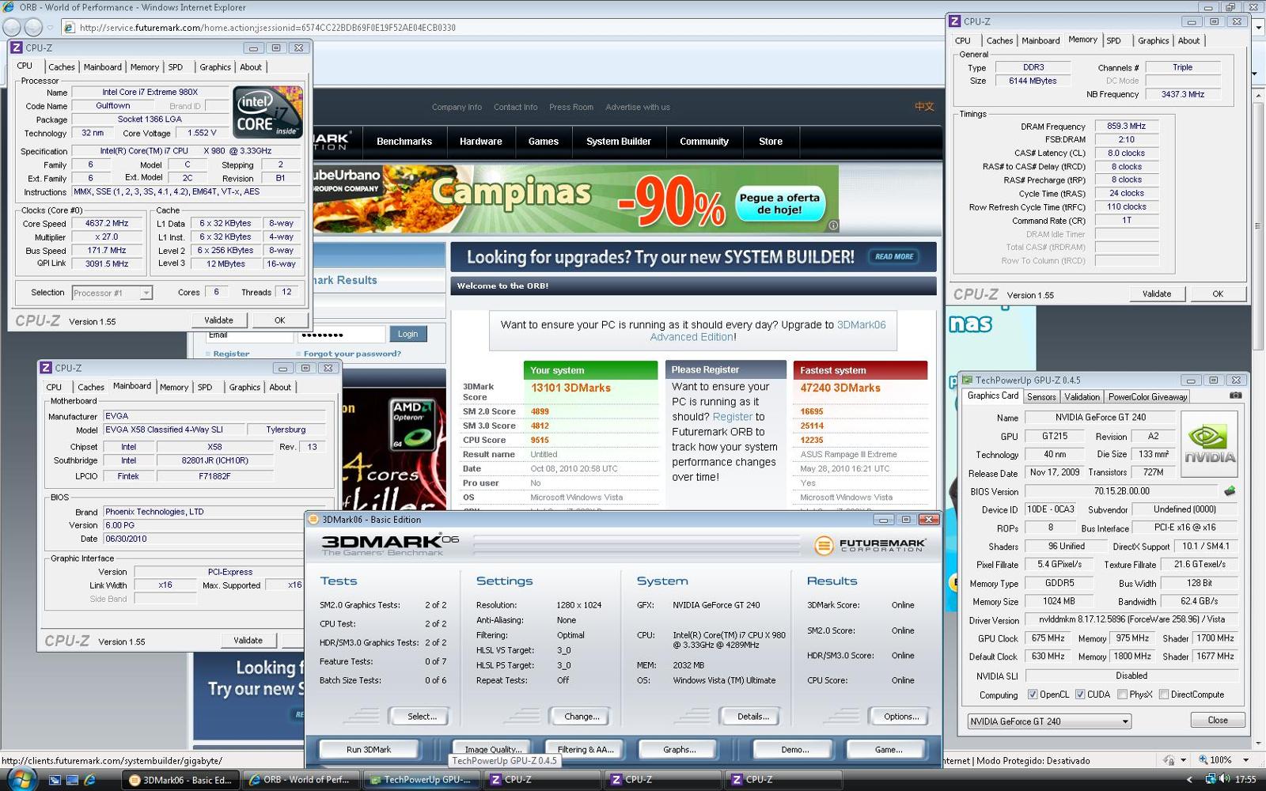Click the 3DMark06 title bar icon
Viewport: 1266px width, 791px height.
pos(313,520)
